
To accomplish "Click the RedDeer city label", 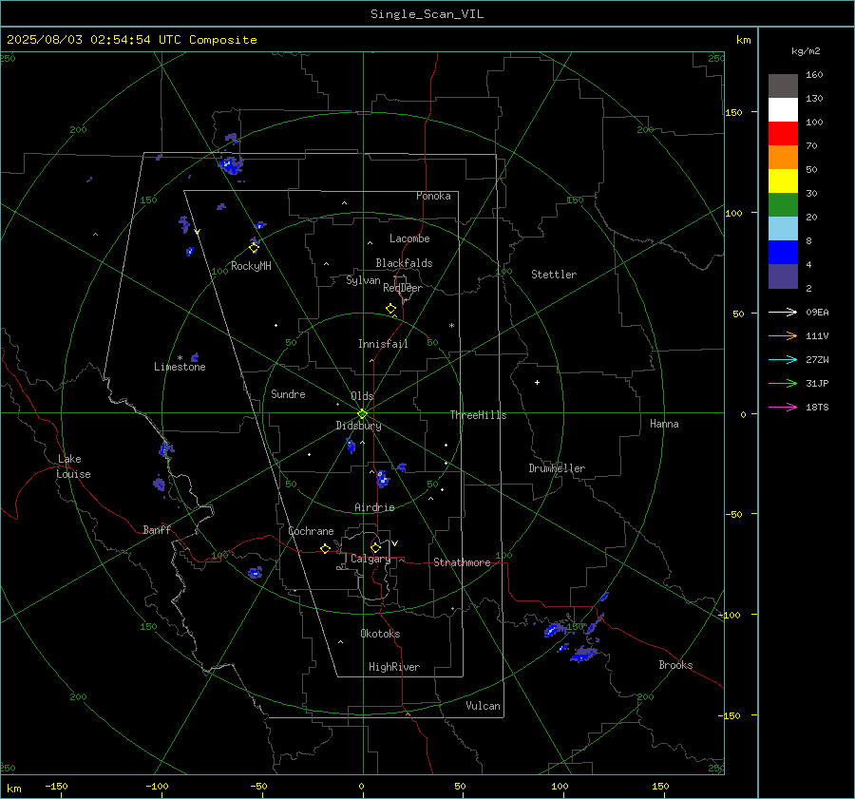I will click(403, 288).
